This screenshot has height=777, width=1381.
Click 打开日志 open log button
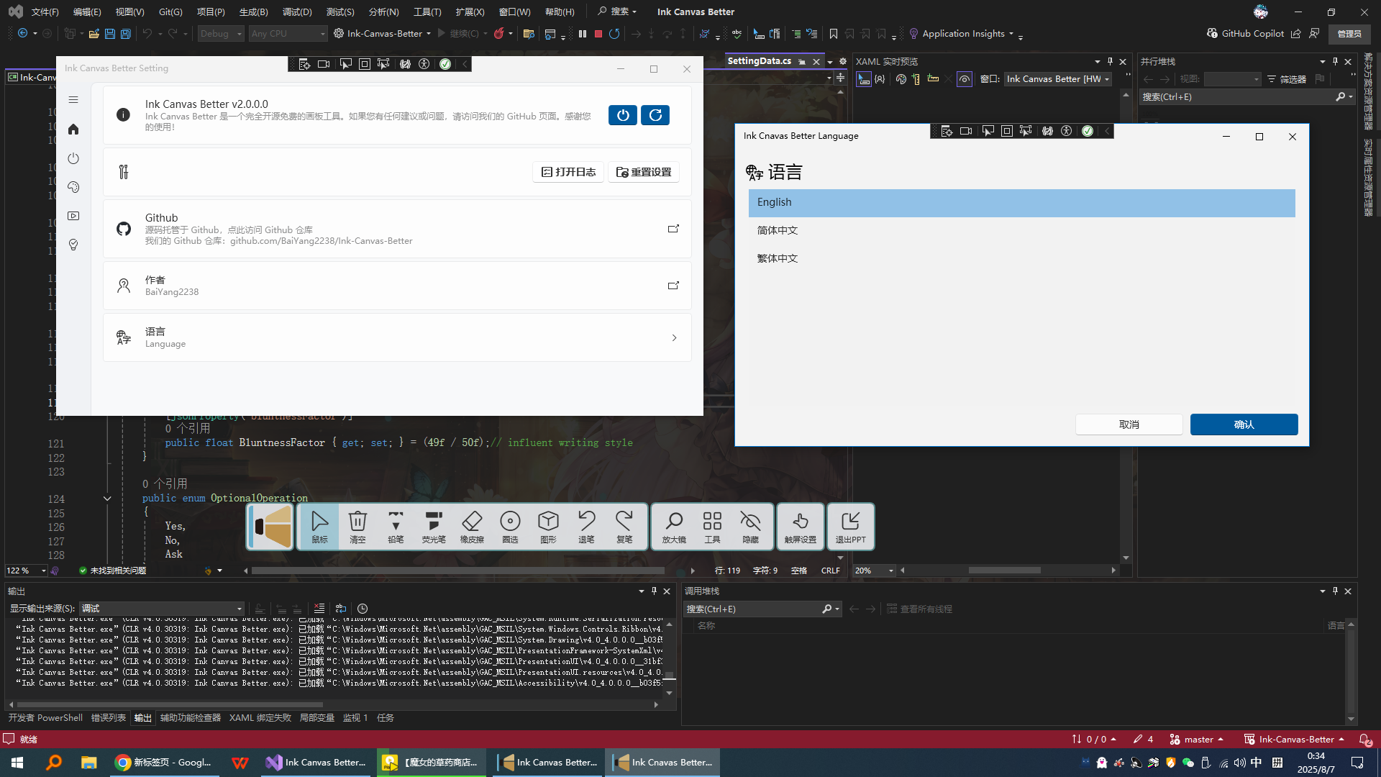[x=568, y=172]
